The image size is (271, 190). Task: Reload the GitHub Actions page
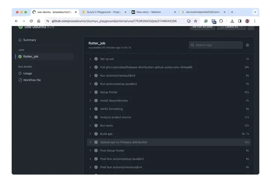pyautogui.click(x=31, y=21)
